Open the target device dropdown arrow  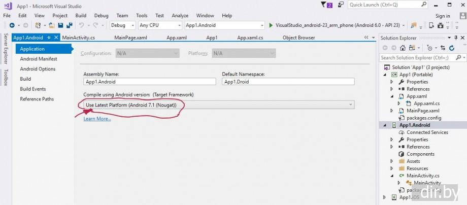click(404, 25)
